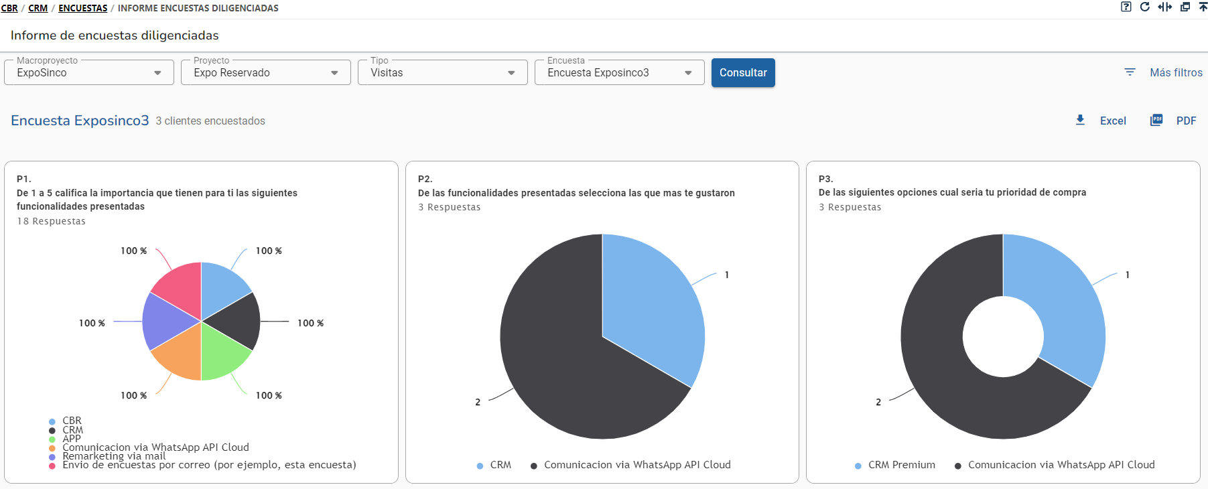The width and height of the screenshot is (1208, 489).
Task: Click the expand-width arrows icon
Action: click(1165, 7)
